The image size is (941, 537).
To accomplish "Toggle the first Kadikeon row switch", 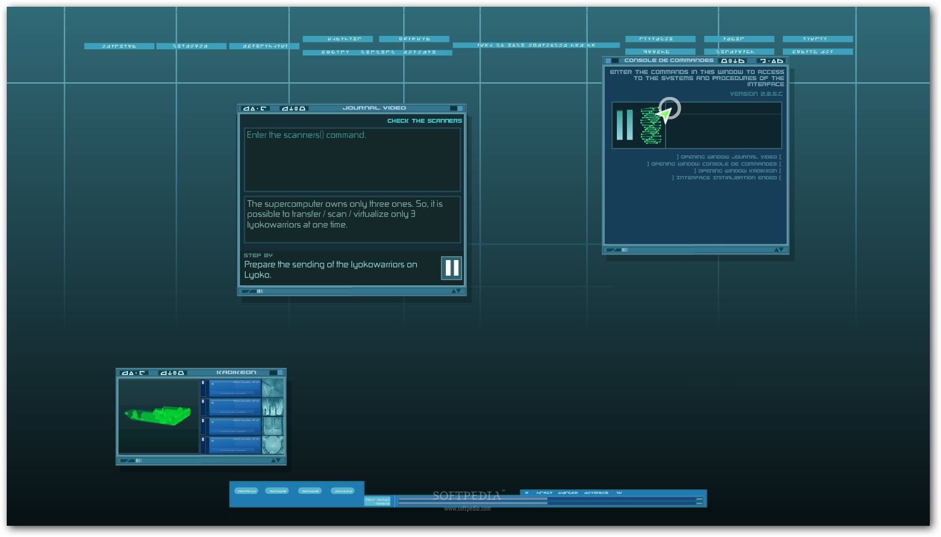I will coord(203,388).
